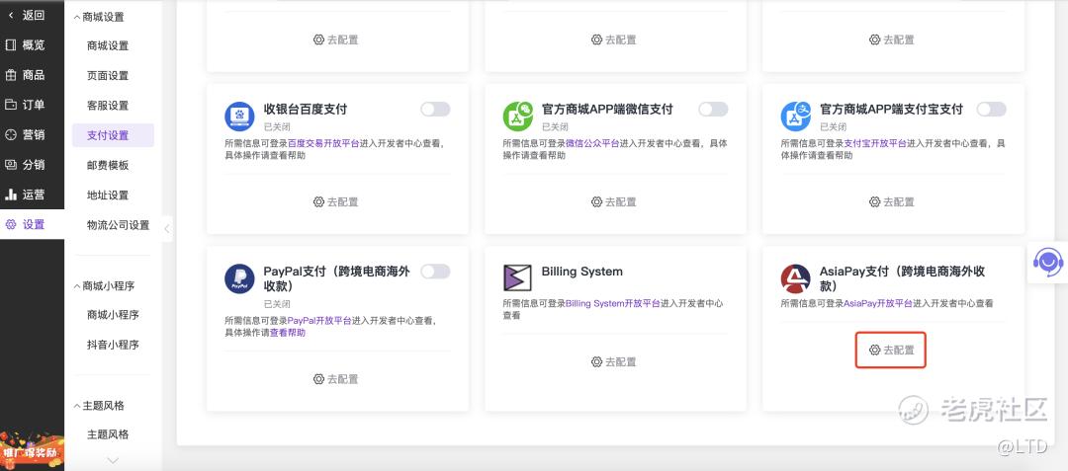Open 抖音小程序 mini program
Image resolution: width=1068 pixels, height=471 pixels.
tap(113, 345)
